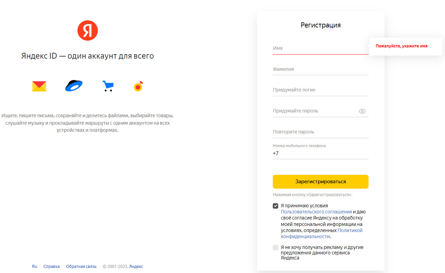
Task: Select the Придумайте логин field
Action: (x=320, y=90)
